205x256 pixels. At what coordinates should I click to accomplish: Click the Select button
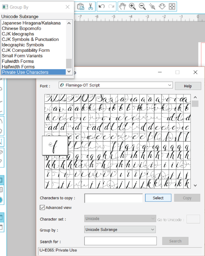(x=158, y=198)
